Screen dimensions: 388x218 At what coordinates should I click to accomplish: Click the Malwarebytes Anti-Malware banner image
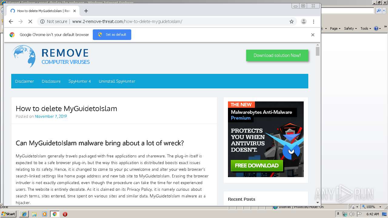click(x=266, y=139)
